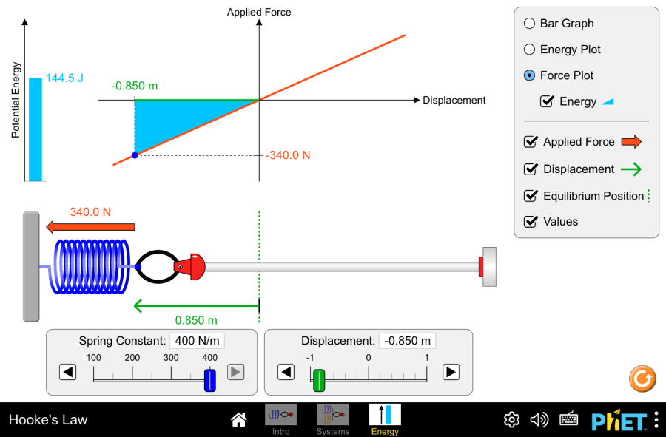Open the simulation preferences gear

pos(511,419)
